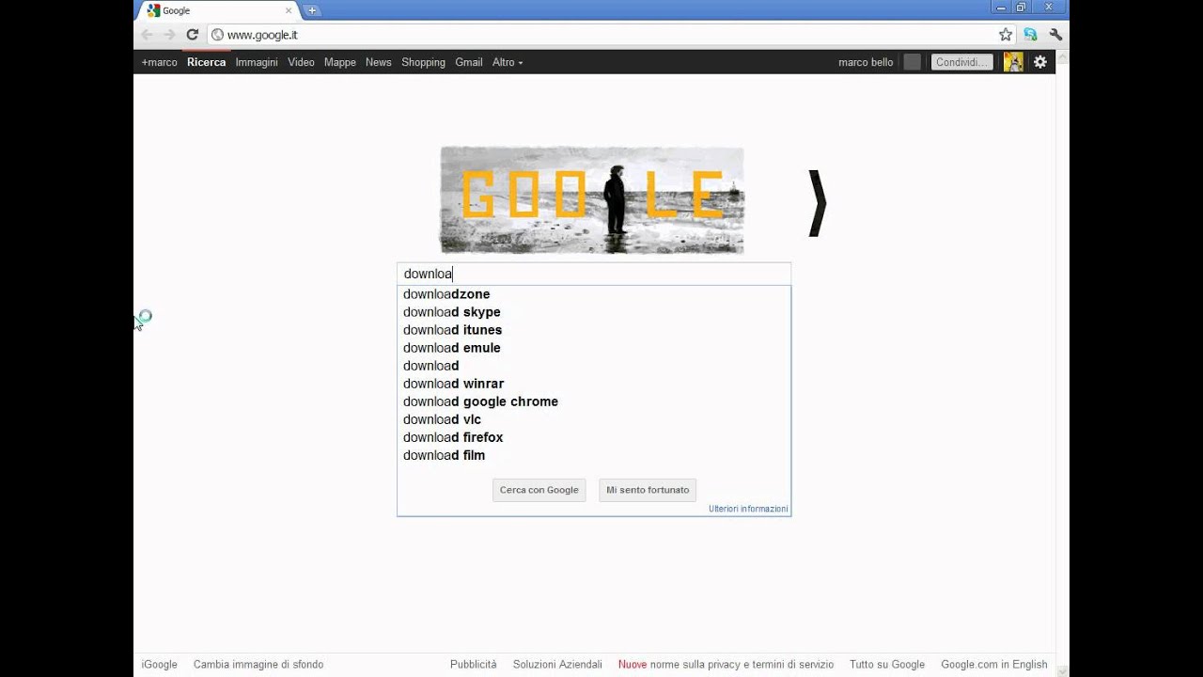The width and height of the screenshot is (1203, 677).
Task: Click the next doodle arrow
Action: click(818, 203)
